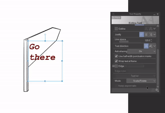This screenshot has height=113, width=165.
Task: Close the Tool Property panel
Action: tap(158, 14)
